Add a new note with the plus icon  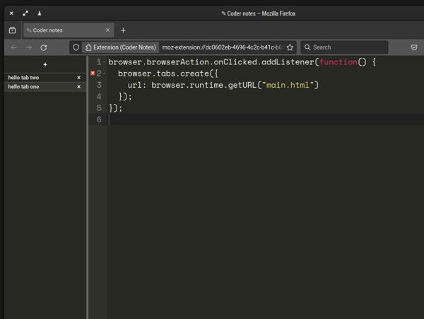(45, 64)
